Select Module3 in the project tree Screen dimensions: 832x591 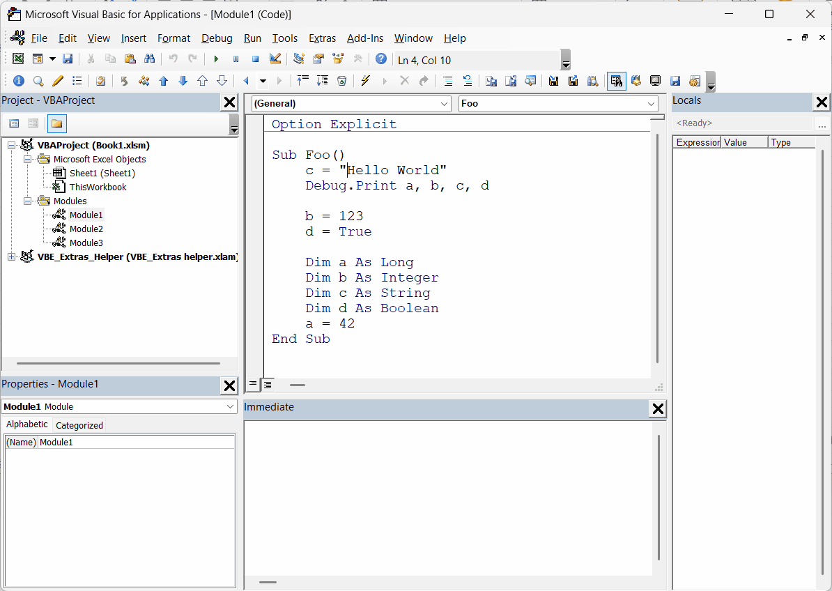[x=86, y=243]
